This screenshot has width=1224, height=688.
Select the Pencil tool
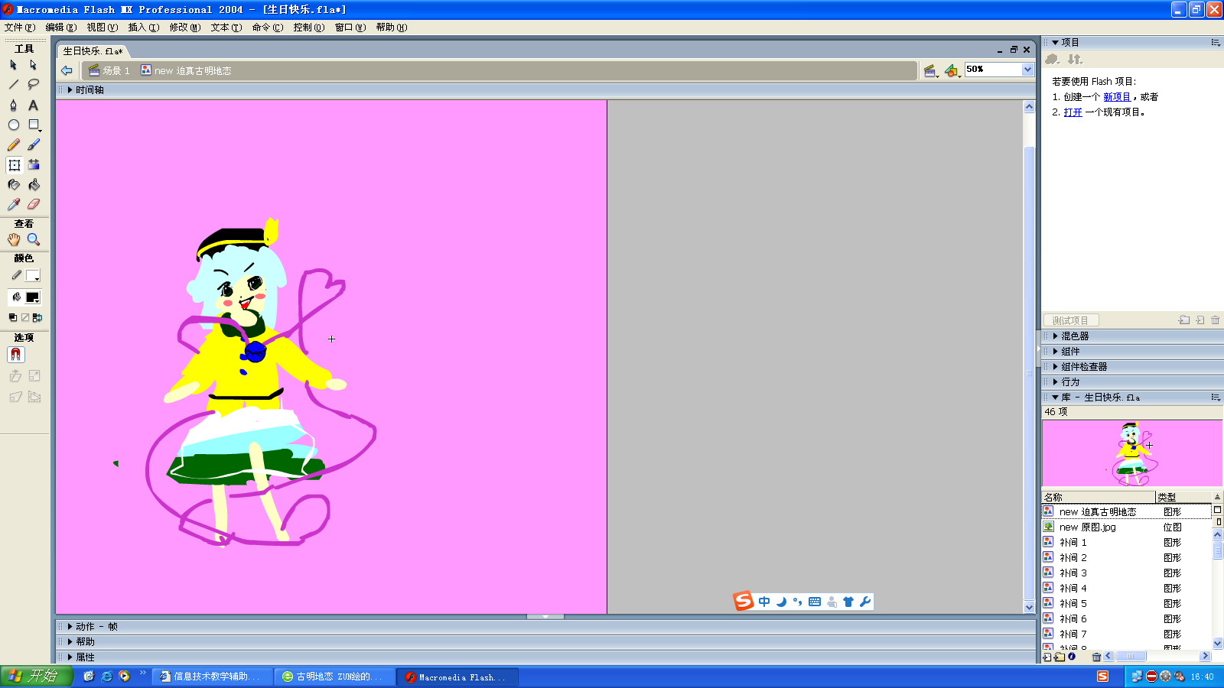(14, 144)
